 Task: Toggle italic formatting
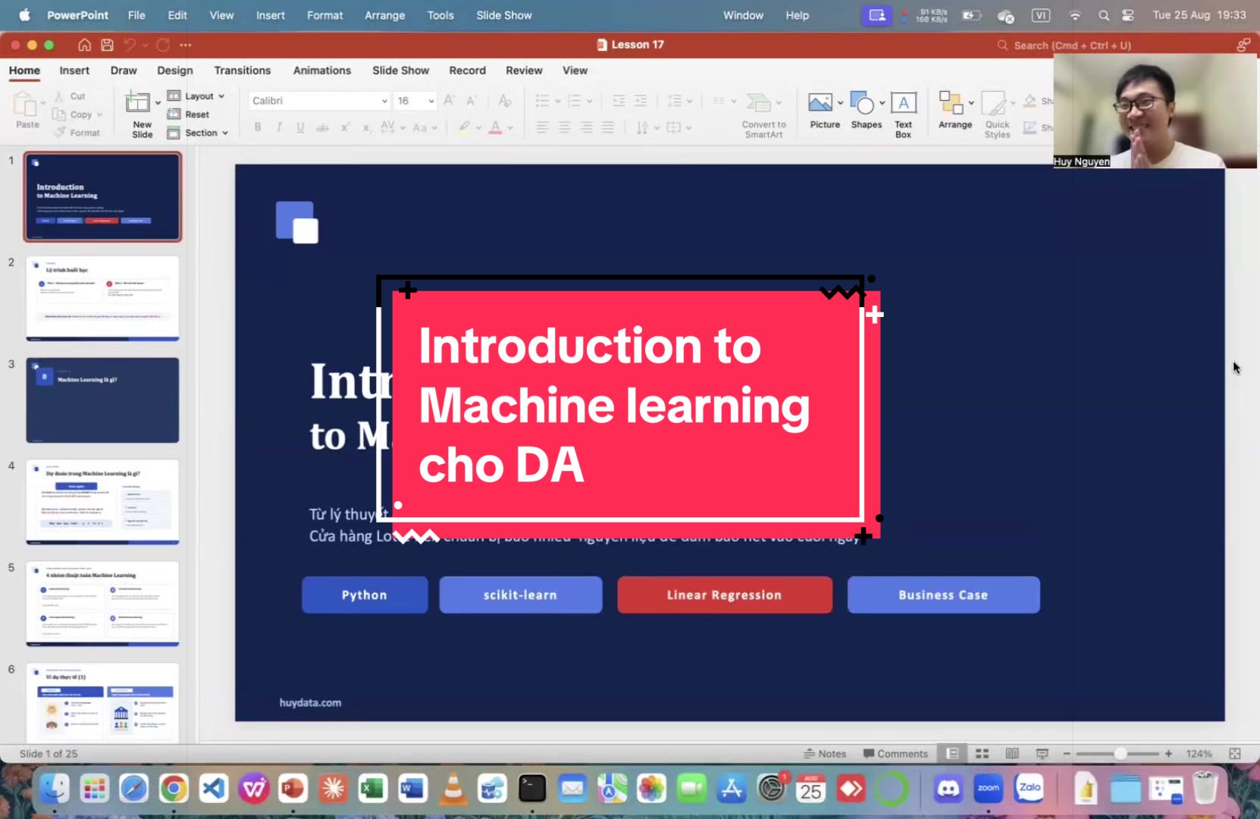click(x=279, y=127)
